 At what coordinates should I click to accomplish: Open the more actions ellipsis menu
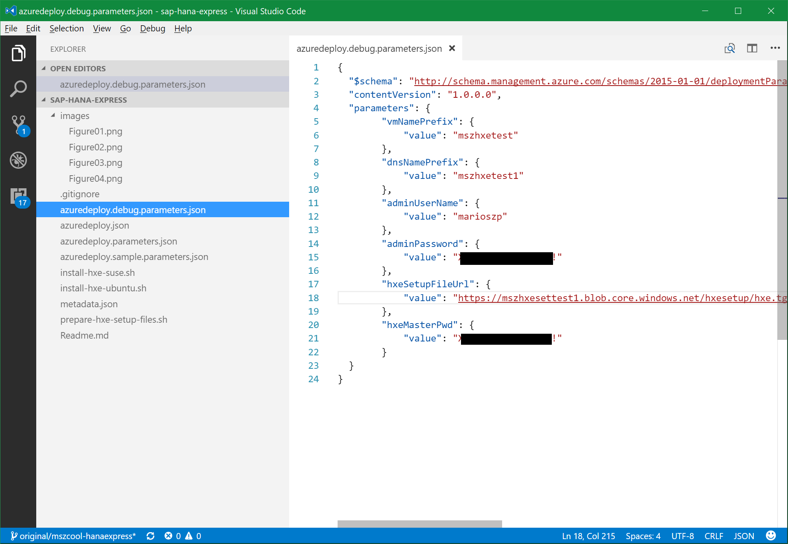tap(775, 48)
